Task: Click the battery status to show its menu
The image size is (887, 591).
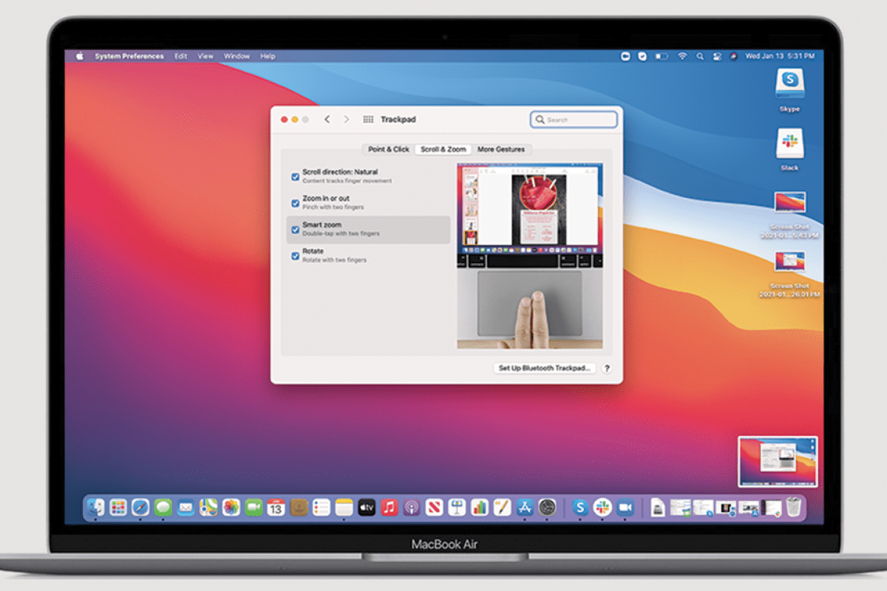Action: pyautogui.click(x=662, y=55)
